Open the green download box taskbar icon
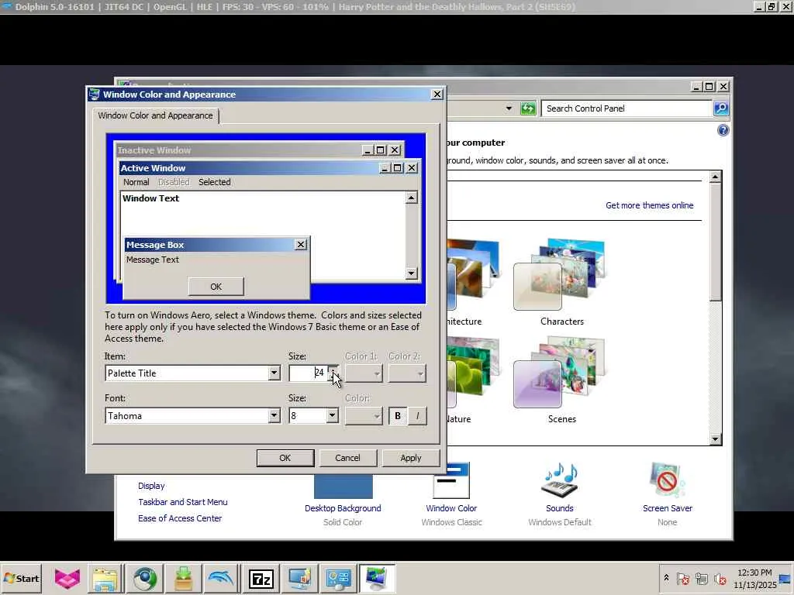This screenshot has height=595, width=794. coord(183,578)
